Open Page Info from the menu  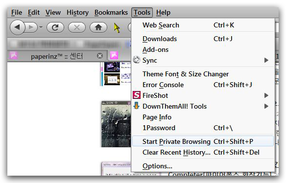coord(203,117)
